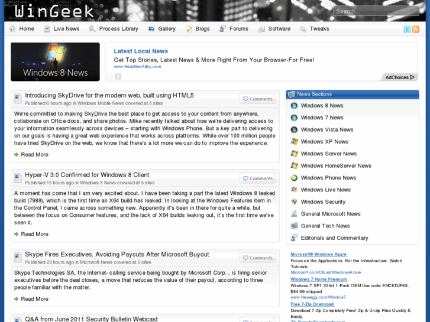Click the Windows Security shield icon

click(x=294, y=201)
